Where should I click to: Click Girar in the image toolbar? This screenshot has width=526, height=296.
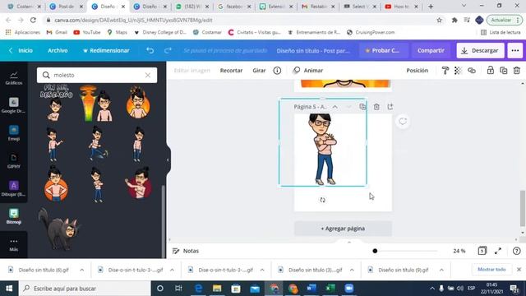tap(259, 71)
